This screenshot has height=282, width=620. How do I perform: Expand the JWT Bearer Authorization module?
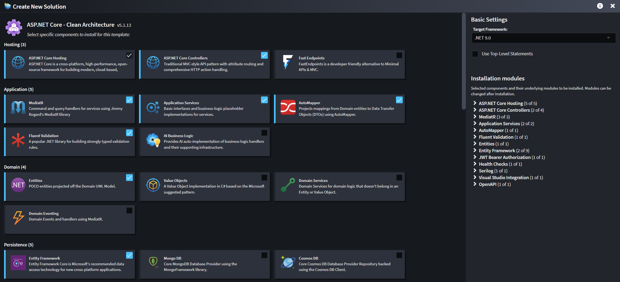click(475, 157)
